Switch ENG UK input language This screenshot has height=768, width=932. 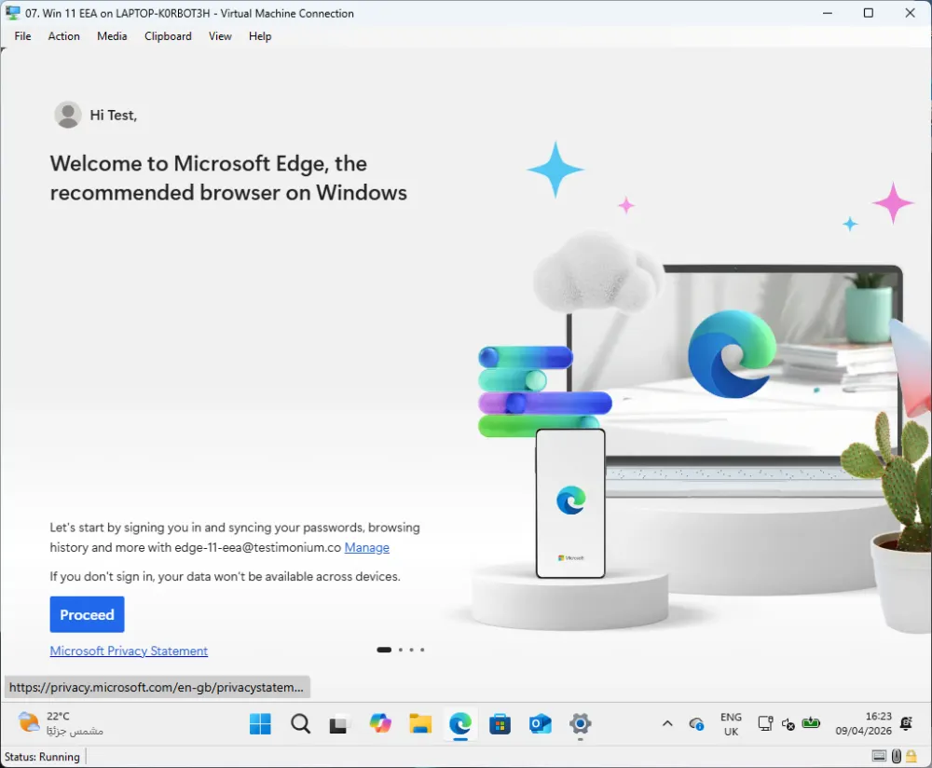click(731, 724)
